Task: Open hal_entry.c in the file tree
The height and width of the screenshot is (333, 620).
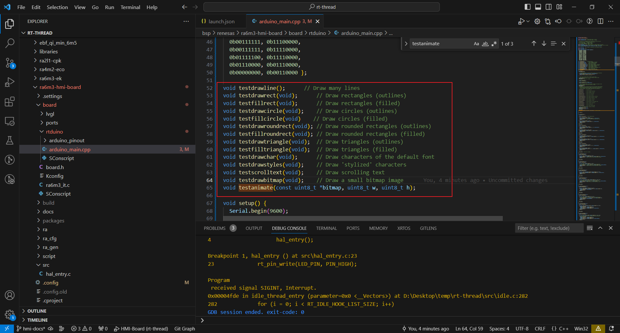Action: pyautogui.click(x=107, y=274)
